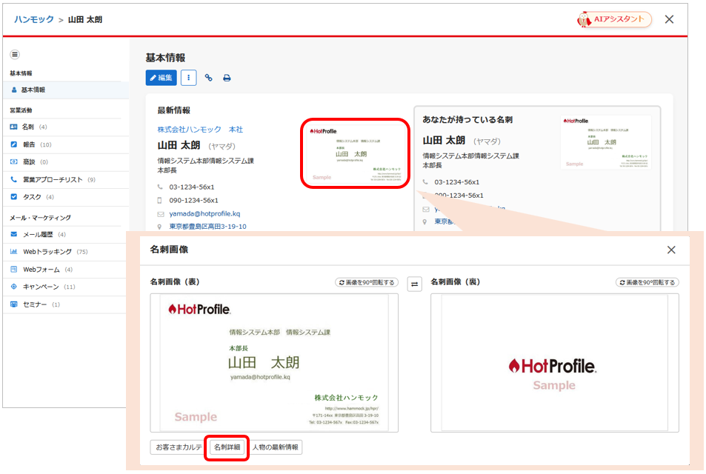Click the checkmark icon beside タスク
The width and height of the screenshot is (706, 474).
[14, 197]
